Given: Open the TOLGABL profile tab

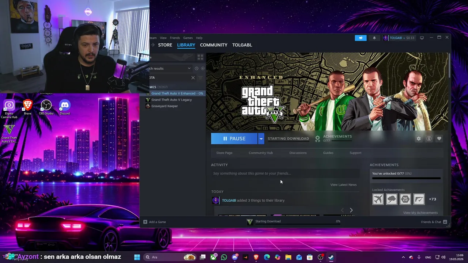Looking at the screenshot, I should coord(242,45).
